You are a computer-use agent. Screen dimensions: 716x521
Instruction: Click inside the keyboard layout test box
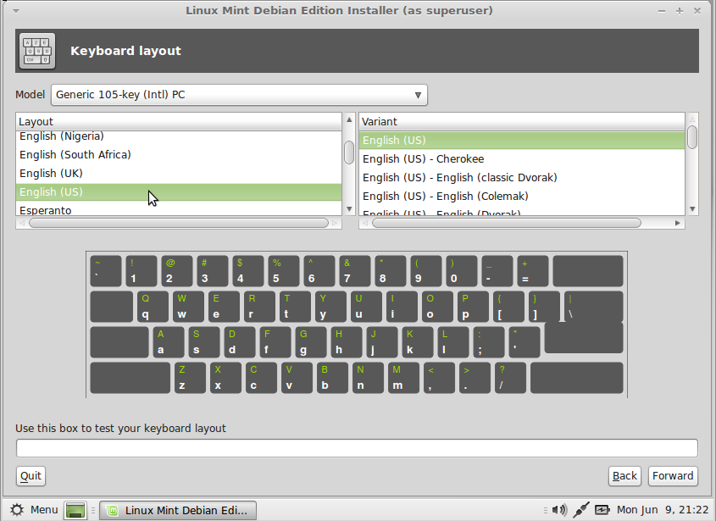(x=358, y=448)
